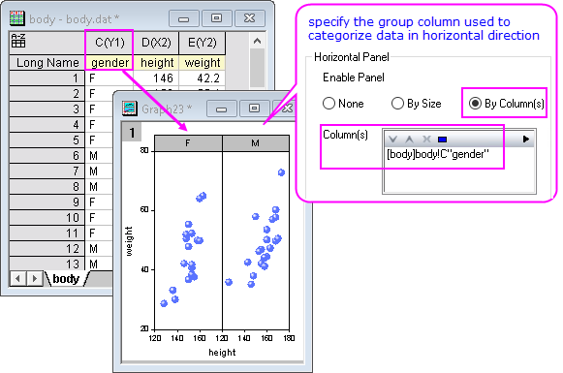Open the Column(s) flyout arrow menu
The width and height of the screenshot is (563, 373).
[526, 139]
